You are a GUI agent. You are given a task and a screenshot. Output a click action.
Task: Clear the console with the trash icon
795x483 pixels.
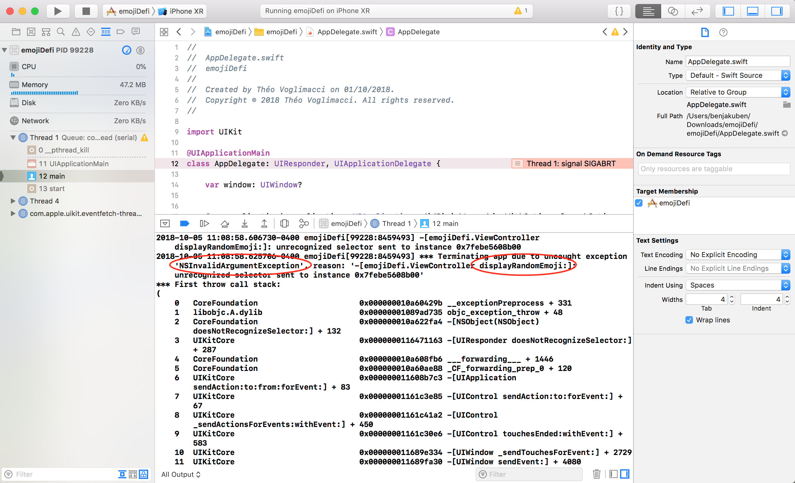[x=597, y=474]
